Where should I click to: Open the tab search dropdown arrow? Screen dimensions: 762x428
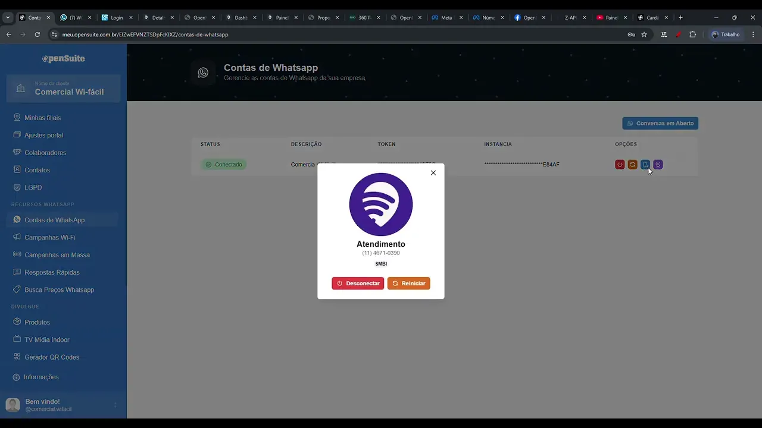[8, 18]
